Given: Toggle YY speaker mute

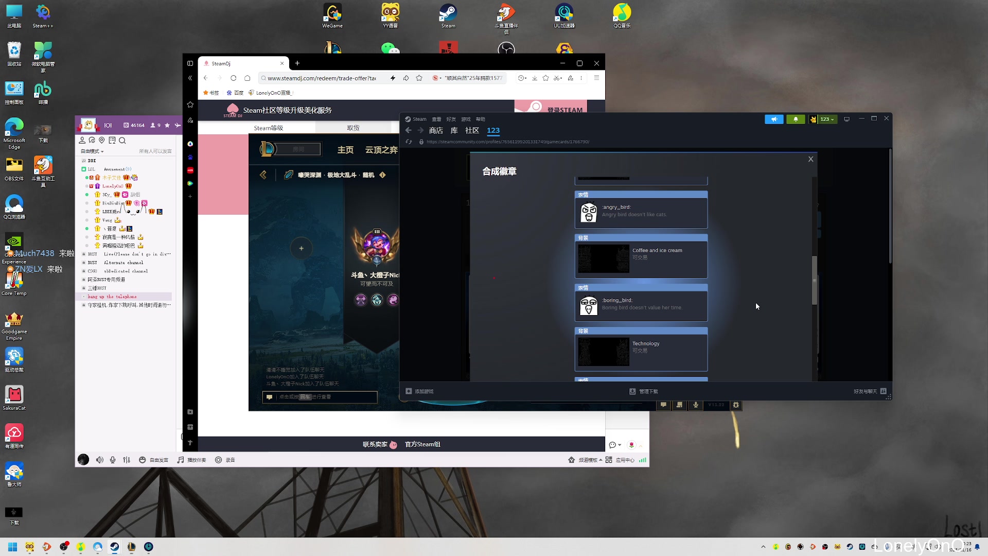Looking at the screenshot, I should click(99, 460).
